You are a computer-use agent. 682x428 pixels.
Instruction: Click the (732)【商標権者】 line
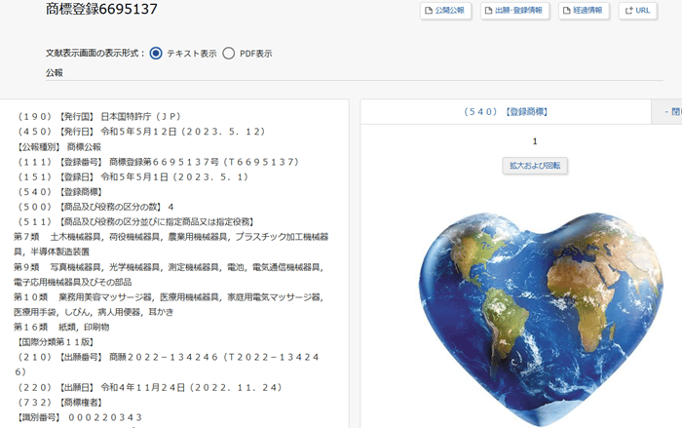(x=59, y=403)
